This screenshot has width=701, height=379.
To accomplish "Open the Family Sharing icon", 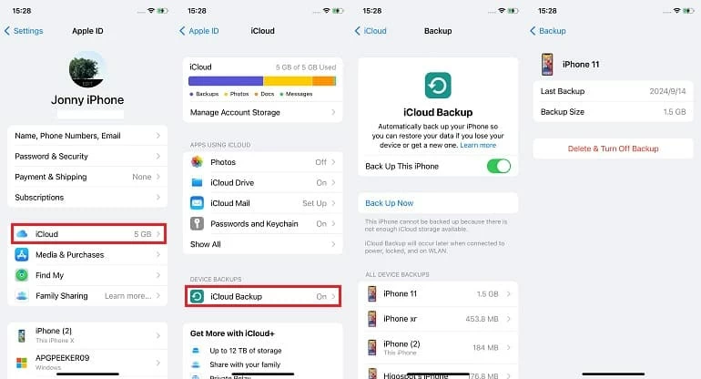I will 22,296.
